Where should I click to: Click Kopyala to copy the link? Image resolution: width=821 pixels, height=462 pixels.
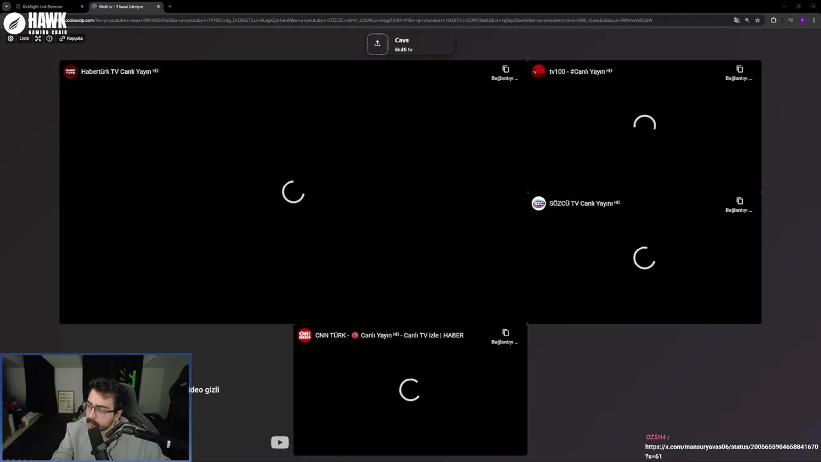71,38
